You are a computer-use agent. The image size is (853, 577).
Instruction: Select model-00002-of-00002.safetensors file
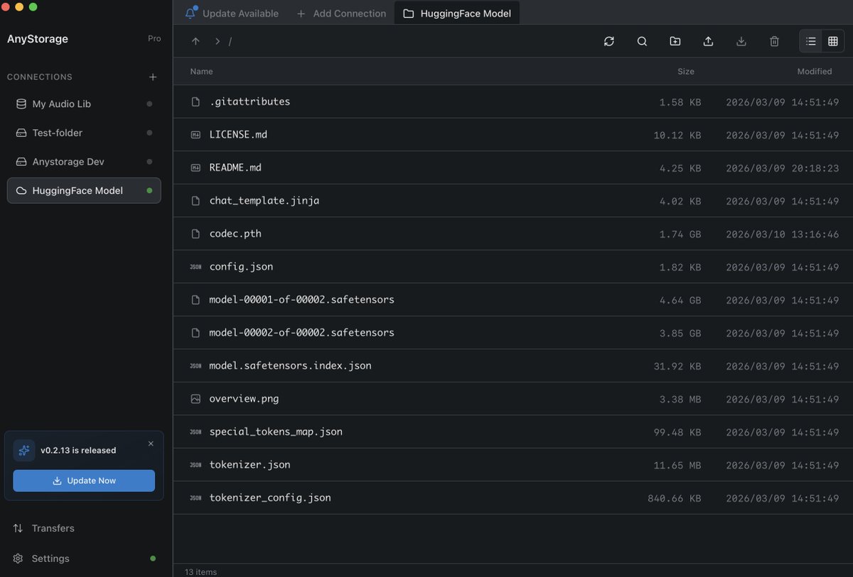[513, 333]
